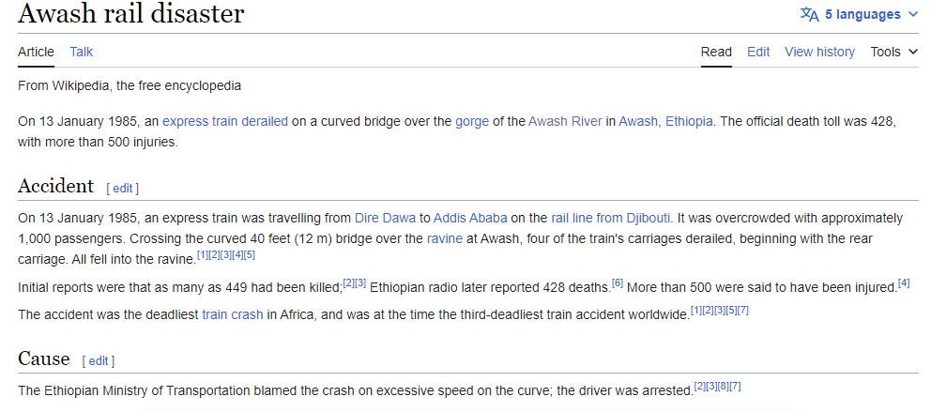Open rail line from Djibouti link

click(x=609, y=218)
